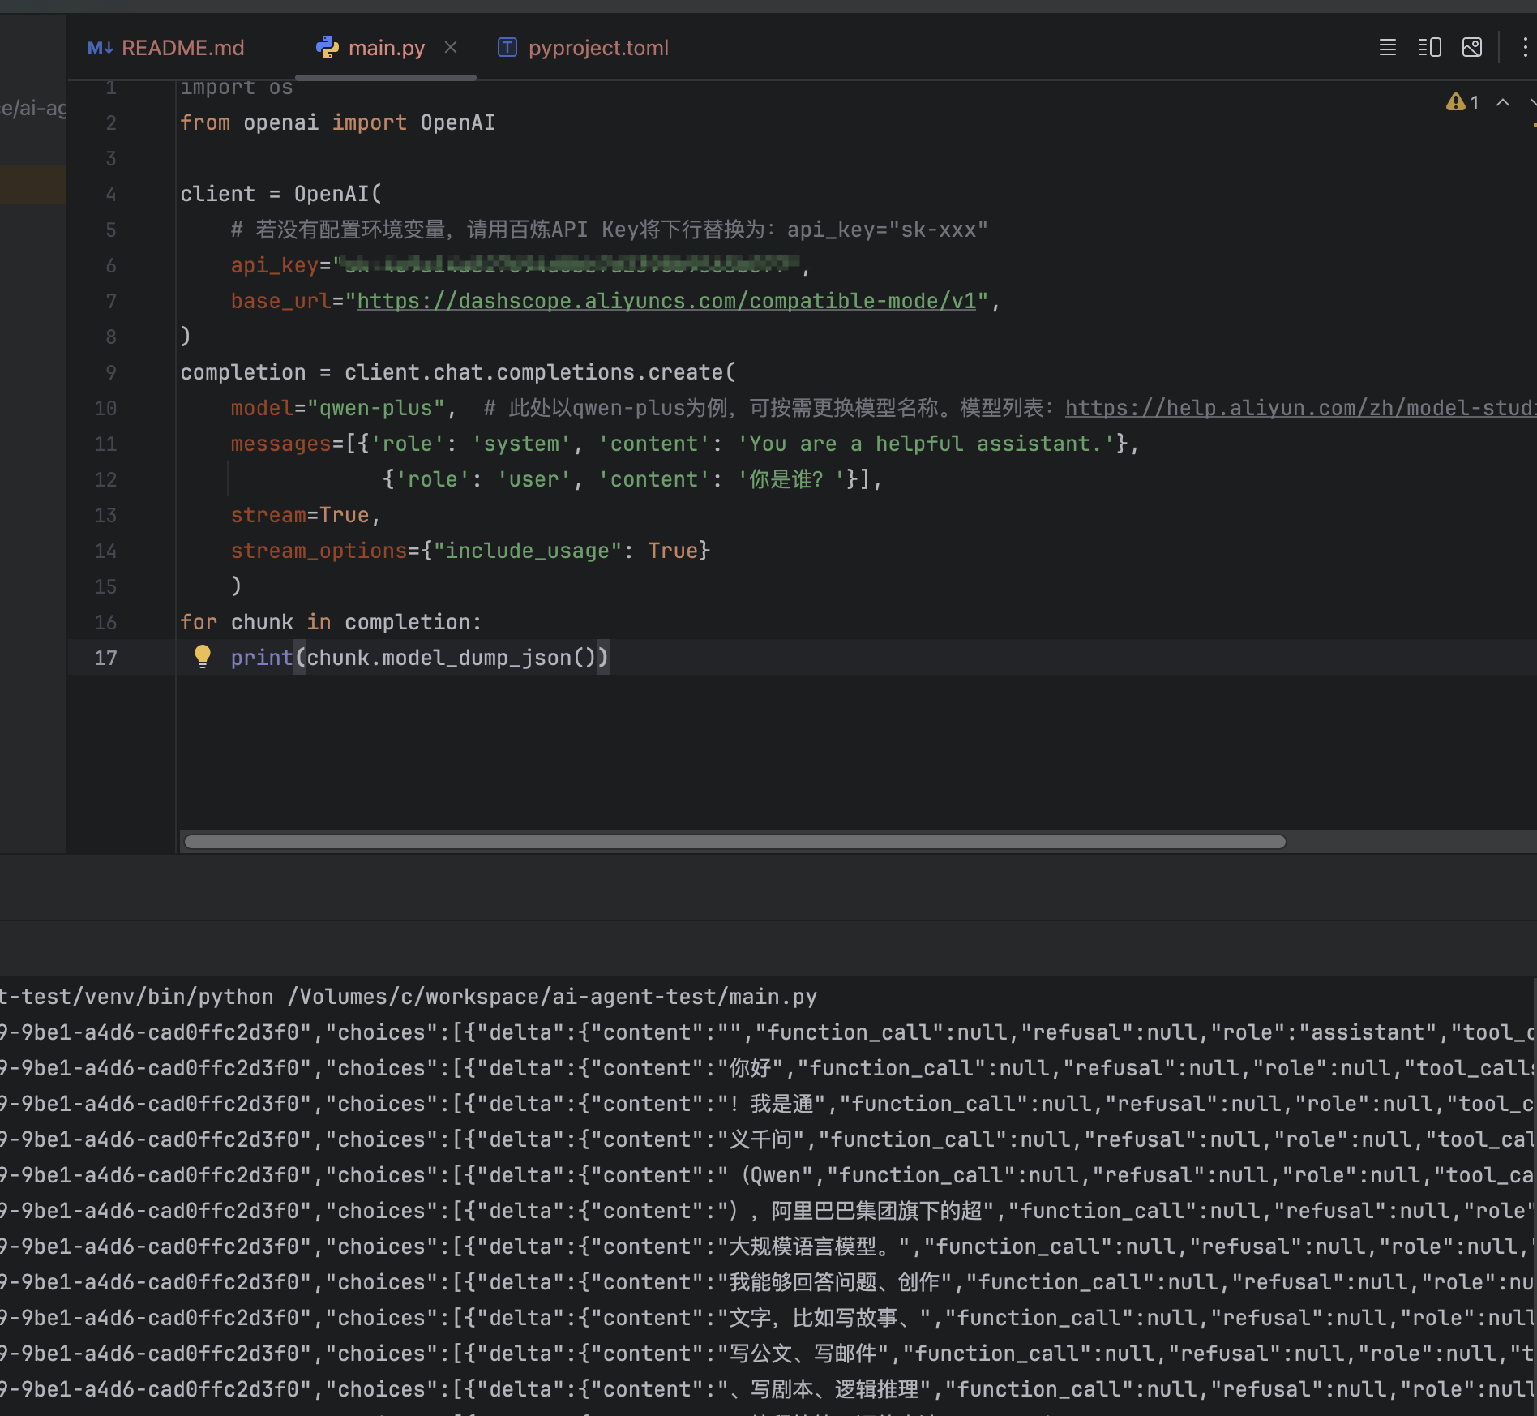Click the editor horizontal scrollbar thumb
This screenshot has height=1416, width=1537.
[734, 842]
